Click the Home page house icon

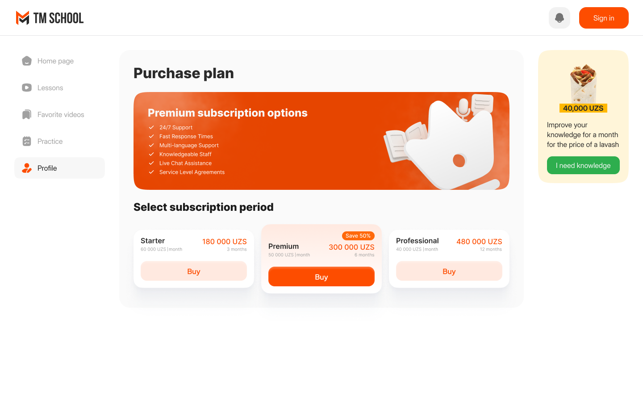(27, 61)
